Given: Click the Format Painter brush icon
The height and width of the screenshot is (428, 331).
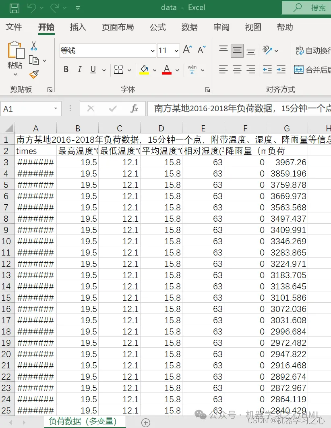Looking at the screenshot, I should click(x=34, y=74).
